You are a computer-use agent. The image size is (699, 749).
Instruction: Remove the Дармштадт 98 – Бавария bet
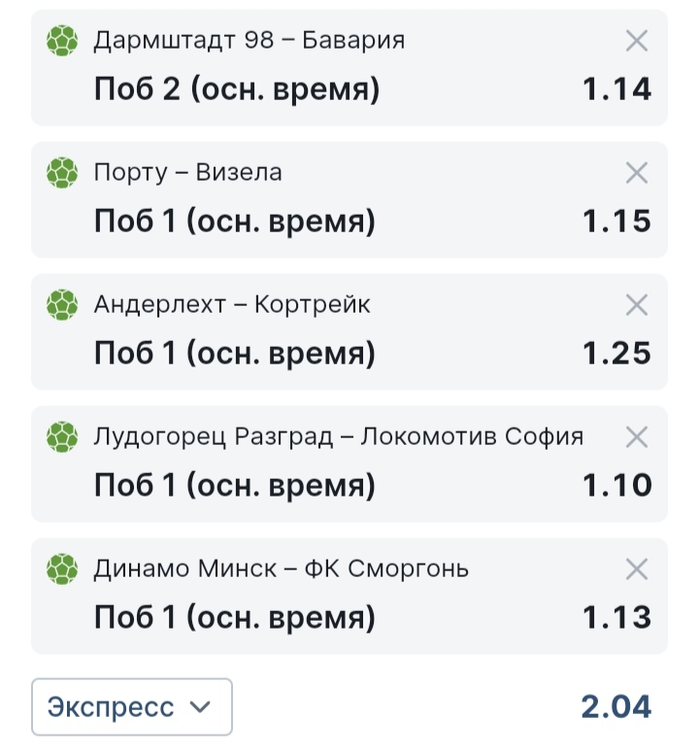coord(637,41)
